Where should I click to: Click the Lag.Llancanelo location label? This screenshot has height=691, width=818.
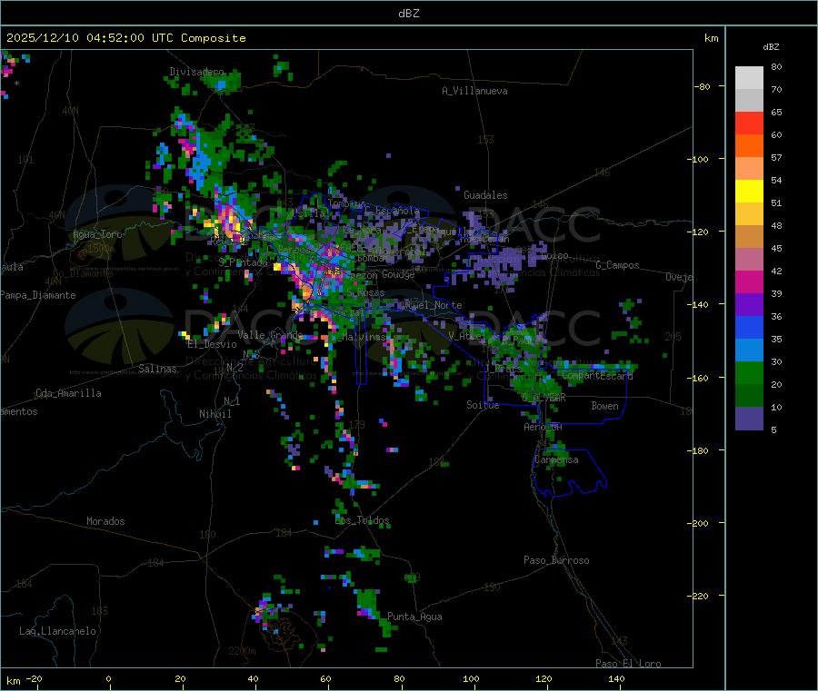[x=57, y=631]
